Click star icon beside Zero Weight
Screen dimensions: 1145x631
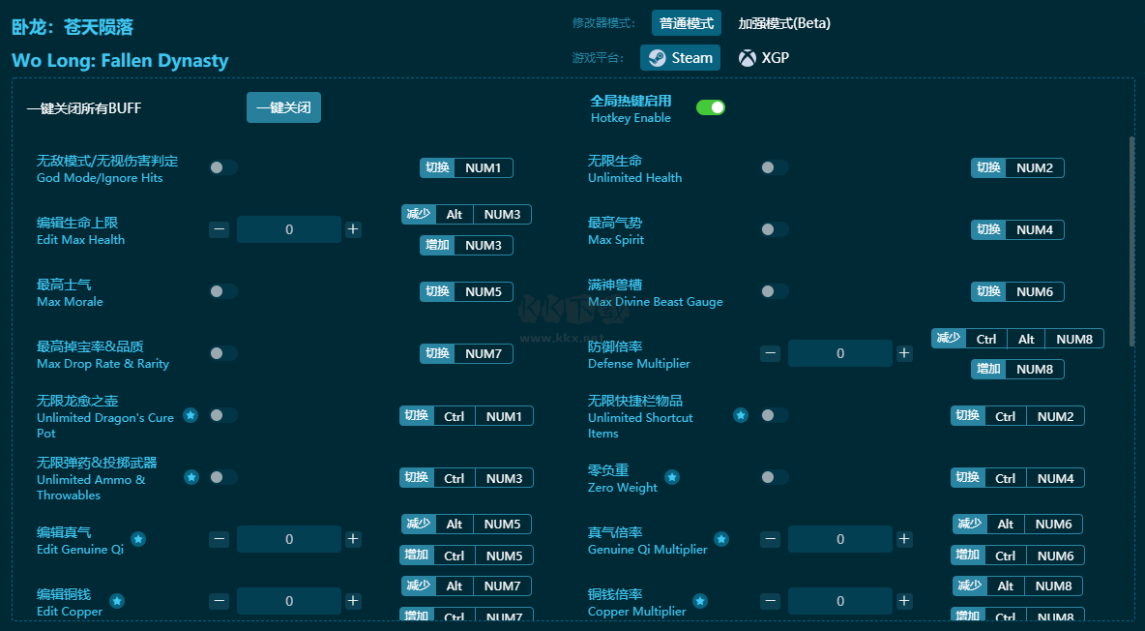(x=672, y=477)
